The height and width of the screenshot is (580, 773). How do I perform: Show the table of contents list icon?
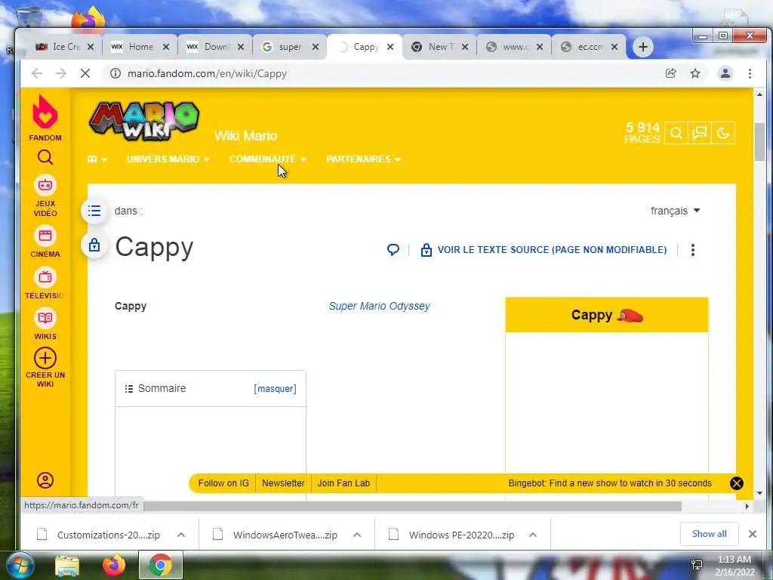[x=94, y=211]
